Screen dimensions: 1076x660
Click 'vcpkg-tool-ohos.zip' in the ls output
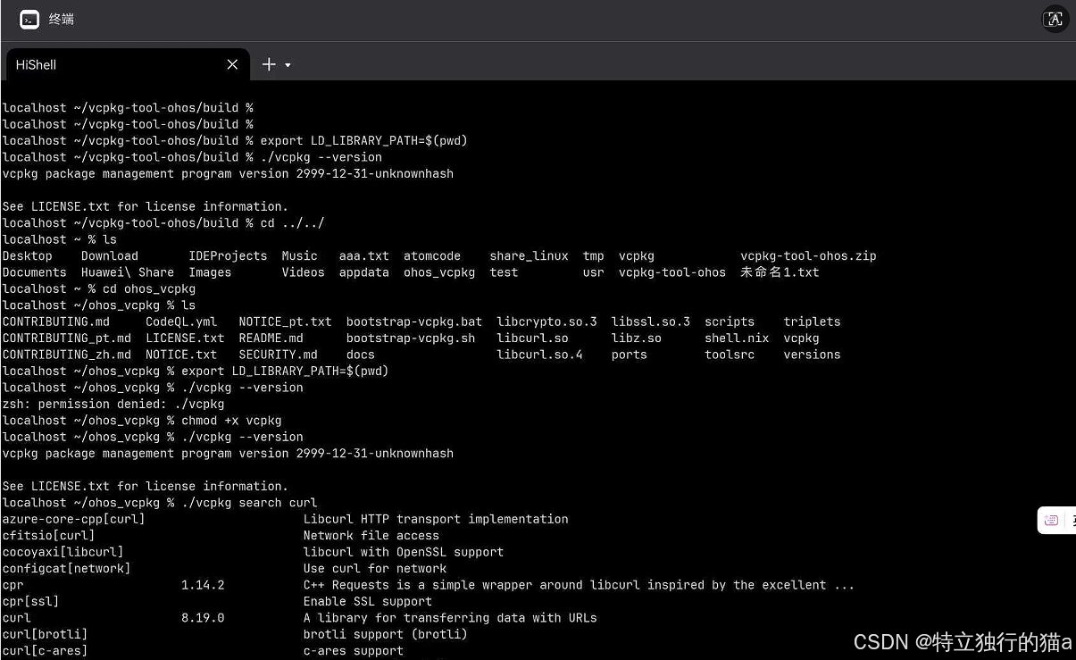click(x=808, y=255)
